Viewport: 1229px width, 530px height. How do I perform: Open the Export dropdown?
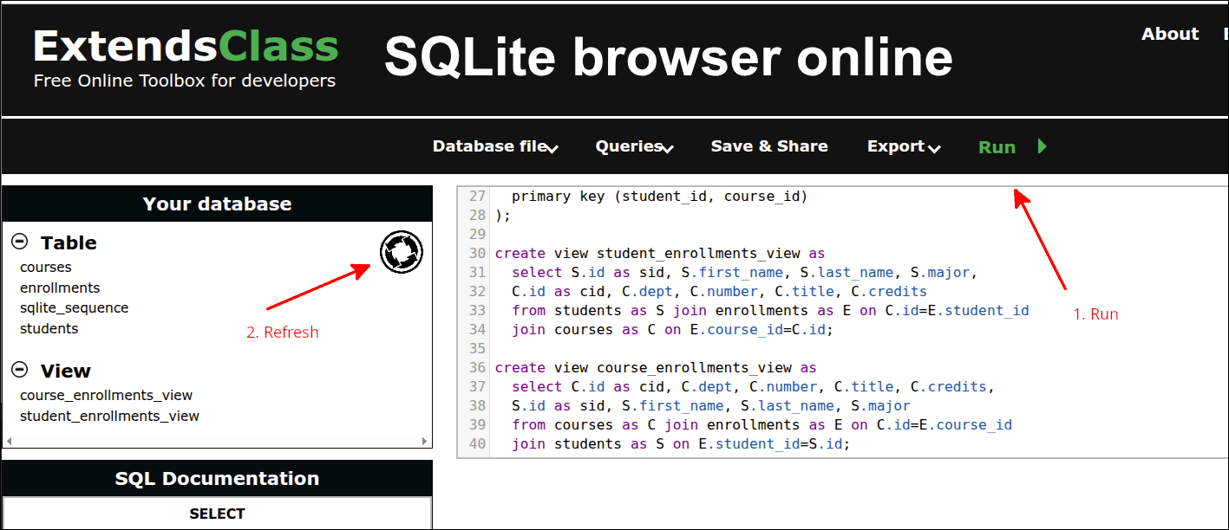[x=902, y=146]
